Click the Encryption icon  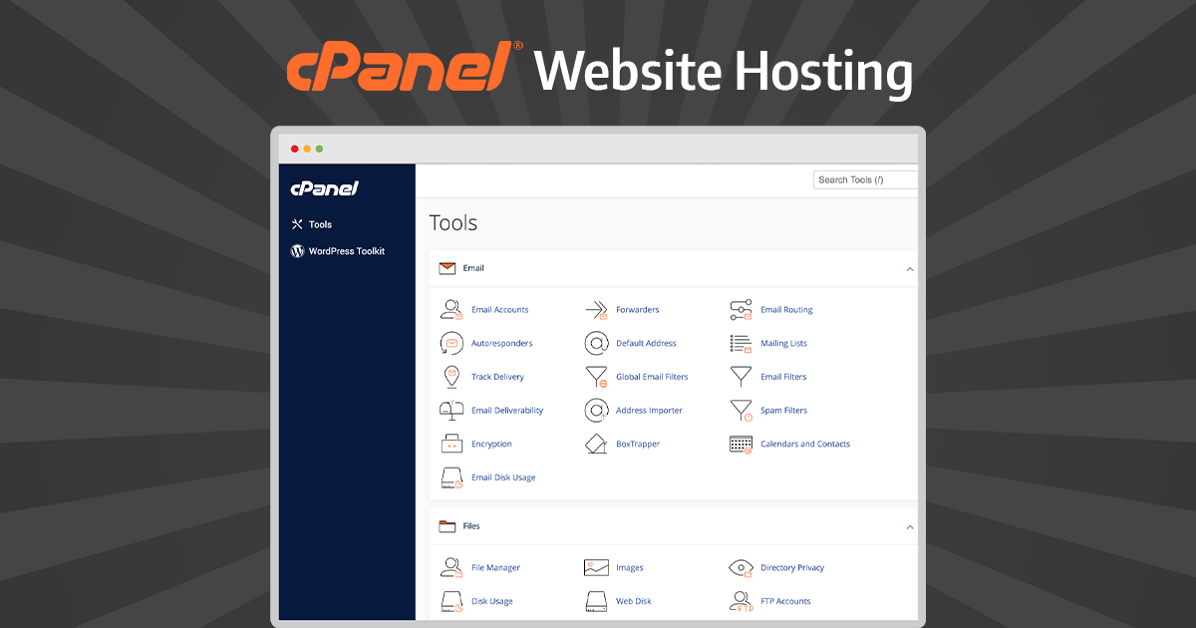tap(451, 444)
